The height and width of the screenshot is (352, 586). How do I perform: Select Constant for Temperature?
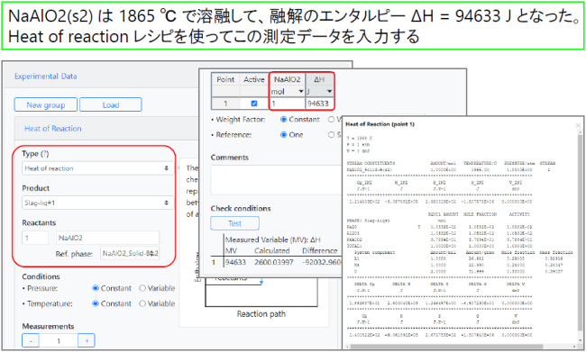coord(96,303)
